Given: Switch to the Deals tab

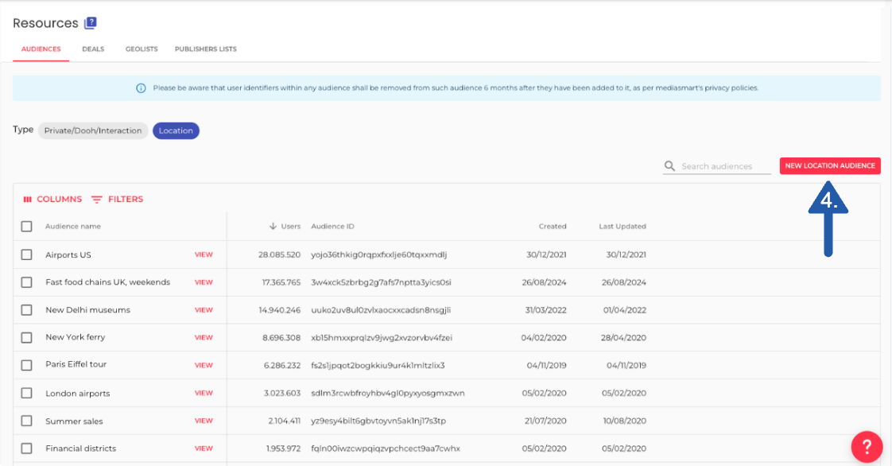Looking at the screenshot, I should 93,49.
